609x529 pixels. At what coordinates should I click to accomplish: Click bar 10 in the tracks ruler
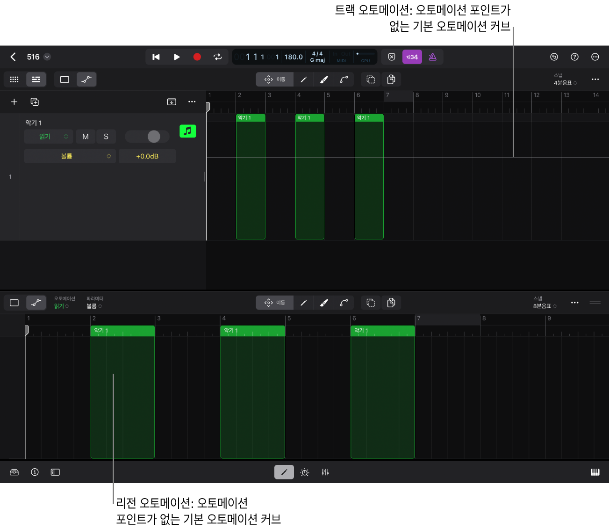pos(478,95)
